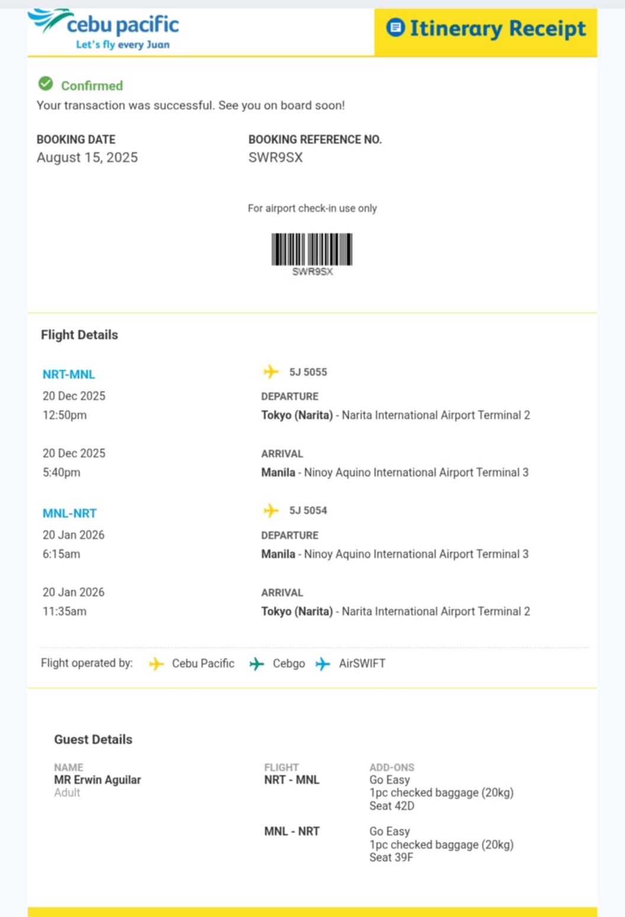Image resolution: width=625 pixels, height=917 pixels.
Task: Click the Itinerary Receipt document icon
Action: tap(395, 27)
